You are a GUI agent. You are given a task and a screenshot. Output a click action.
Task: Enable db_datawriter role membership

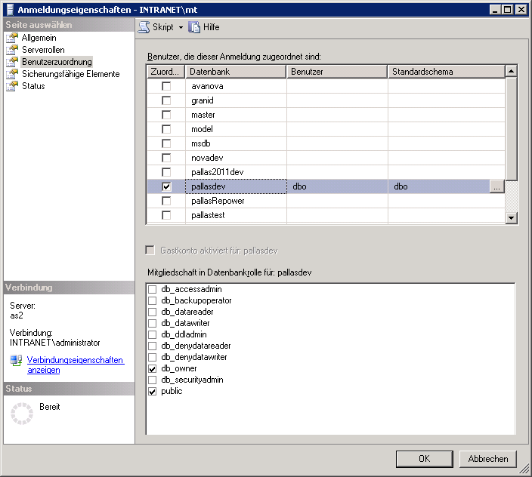coord(153,323)
